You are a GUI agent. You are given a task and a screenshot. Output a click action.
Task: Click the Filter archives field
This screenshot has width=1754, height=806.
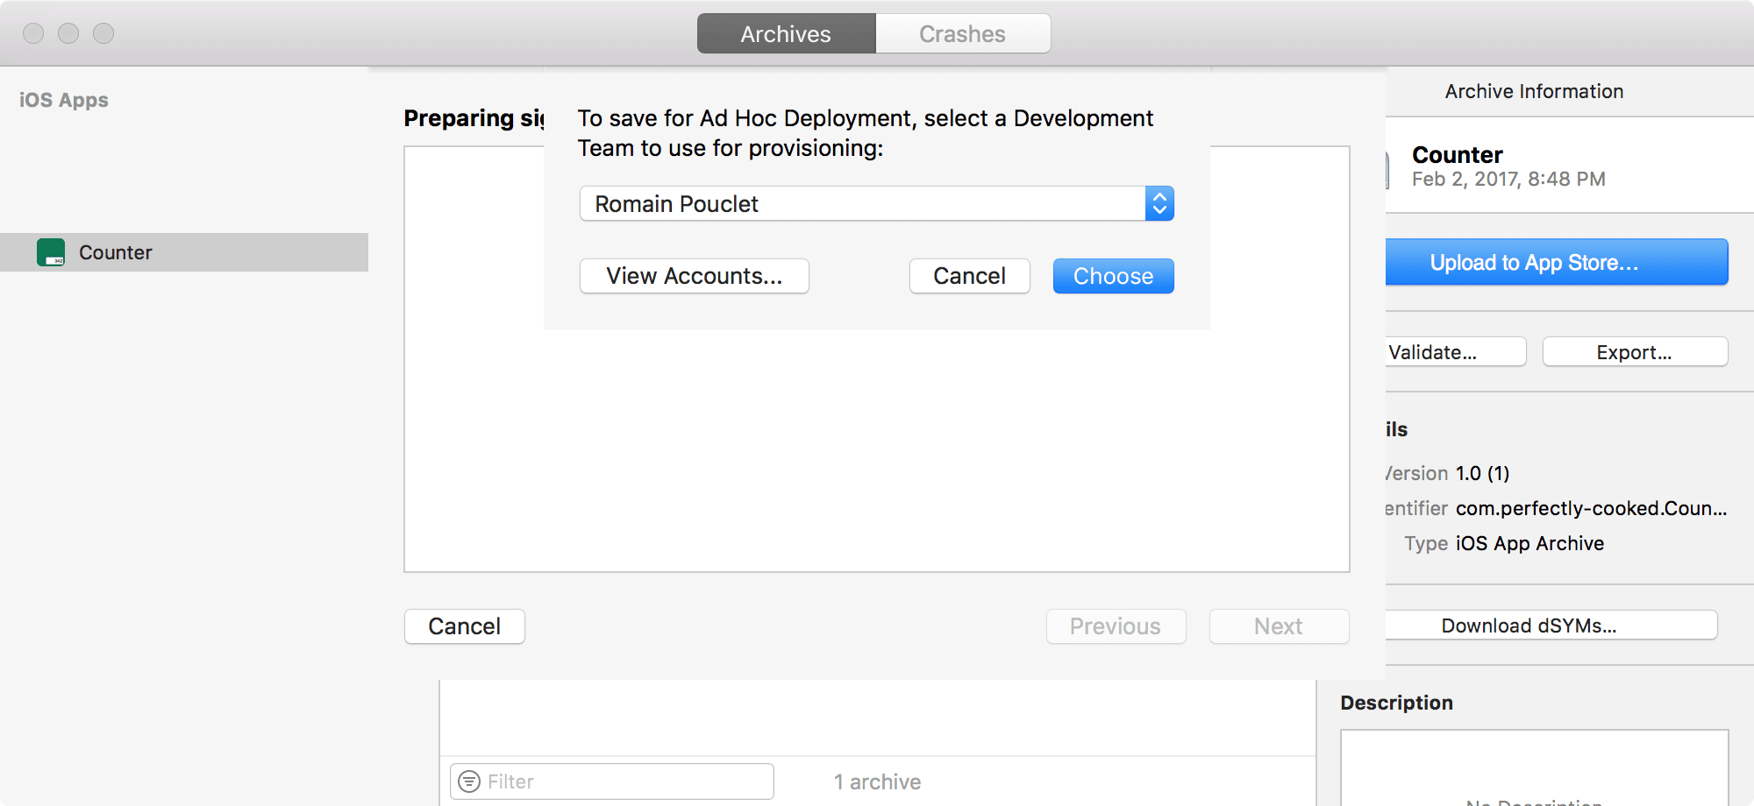click(x=612, y=781)
